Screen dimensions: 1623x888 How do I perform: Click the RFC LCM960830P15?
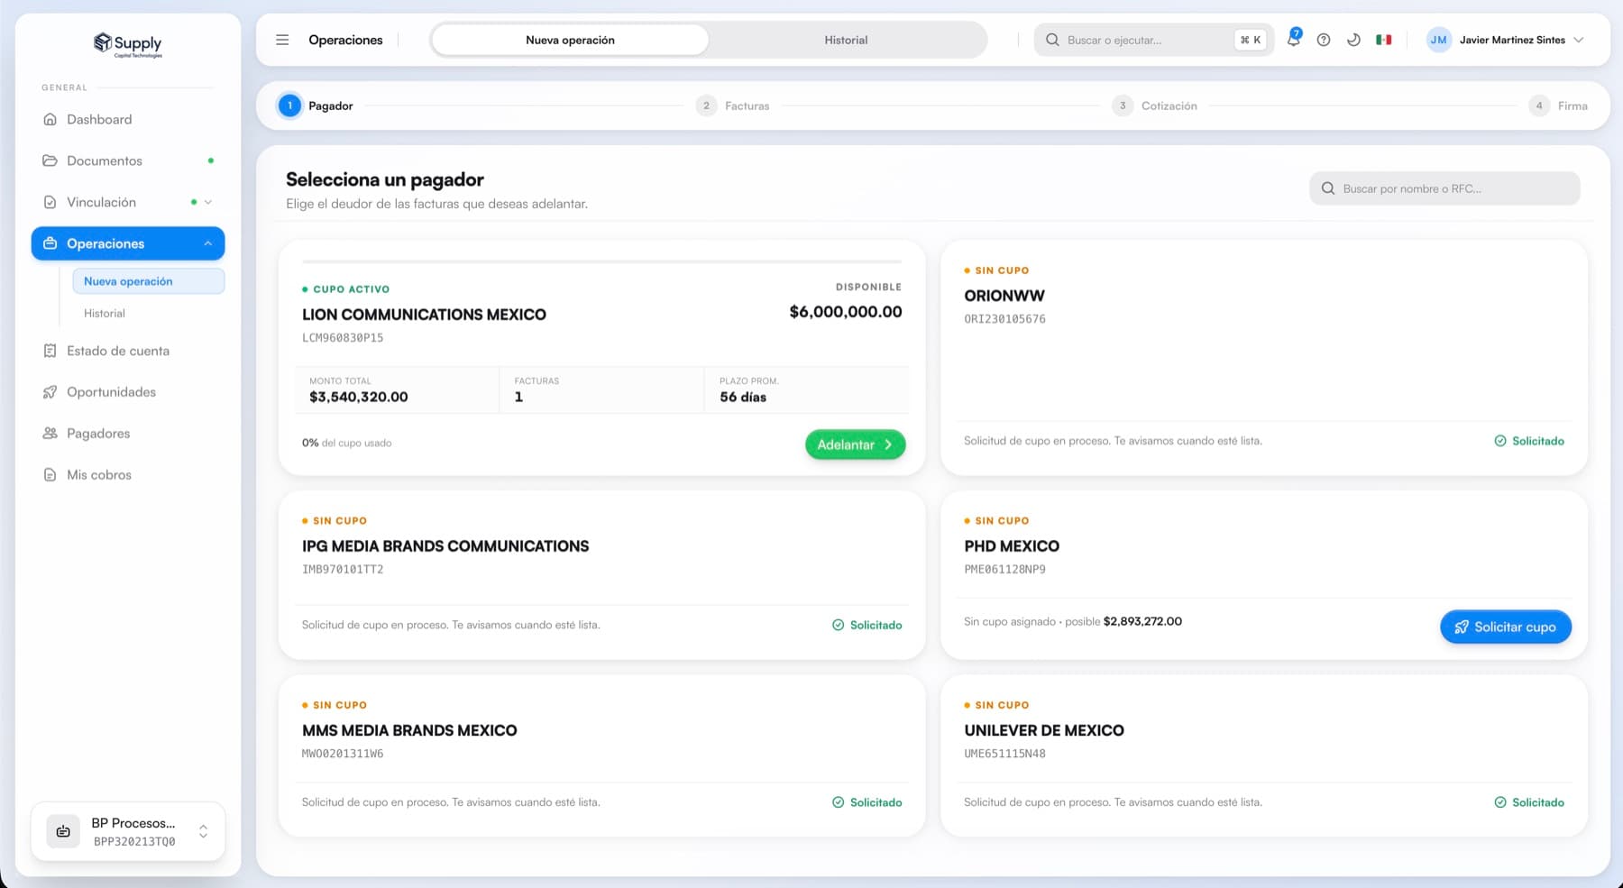[343, 338]
